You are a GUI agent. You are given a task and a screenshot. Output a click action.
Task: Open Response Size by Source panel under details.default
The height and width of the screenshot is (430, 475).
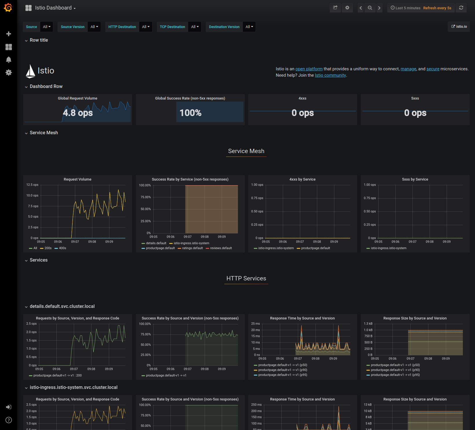[x=415, y=318]
